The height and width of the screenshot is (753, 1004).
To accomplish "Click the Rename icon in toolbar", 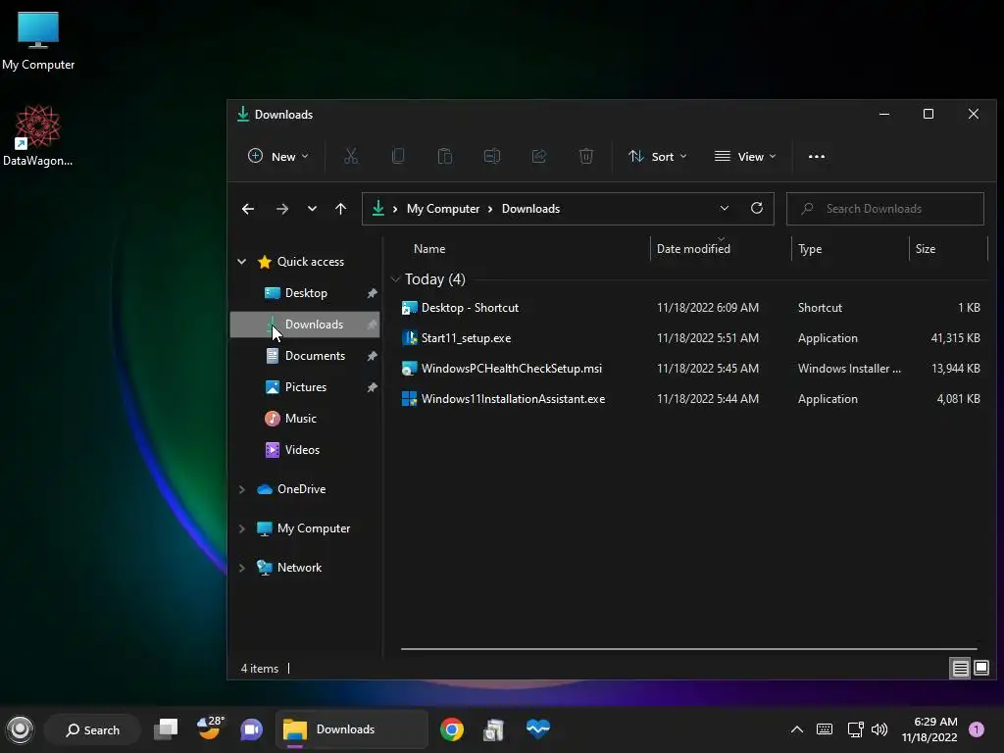I will point(492,156).
